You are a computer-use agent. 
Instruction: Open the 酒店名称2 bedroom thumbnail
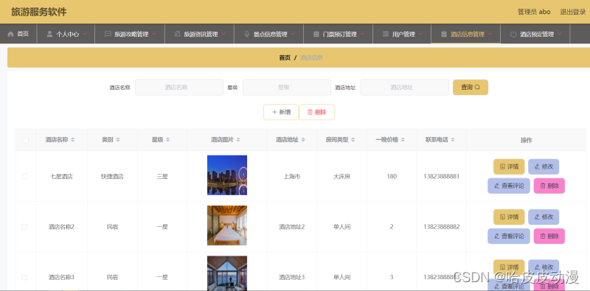coord(227,225)
